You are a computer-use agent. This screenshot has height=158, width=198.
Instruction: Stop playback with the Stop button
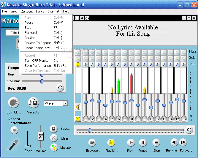156,143
